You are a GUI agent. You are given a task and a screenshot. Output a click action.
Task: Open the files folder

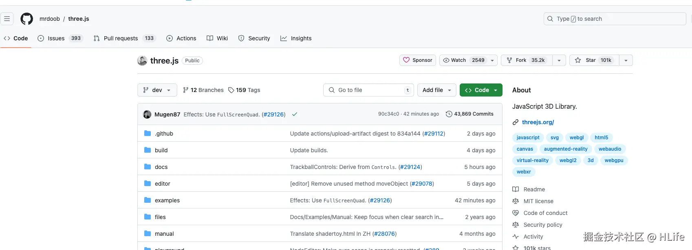[160, 217]
